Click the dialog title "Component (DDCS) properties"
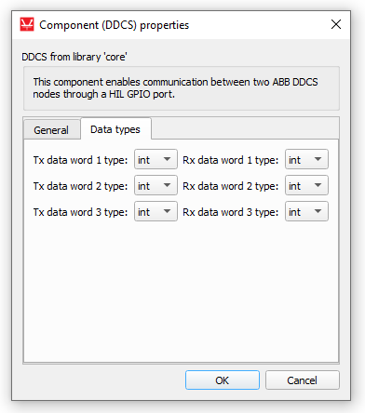The image size is (365, 413). (x=114, y=25)
